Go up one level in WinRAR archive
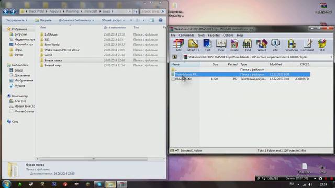 pos(174,57)
